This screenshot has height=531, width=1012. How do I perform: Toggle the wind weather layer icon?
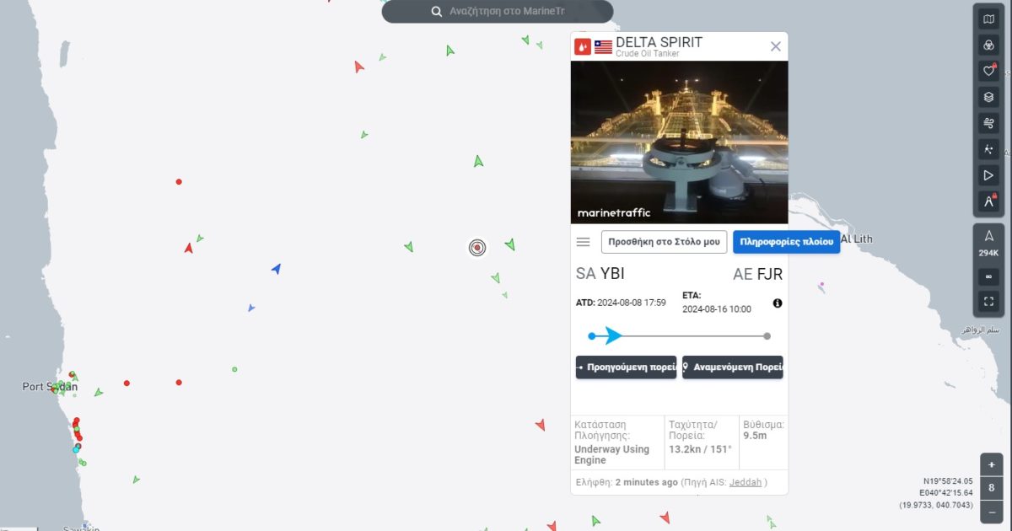pos(988,123)
